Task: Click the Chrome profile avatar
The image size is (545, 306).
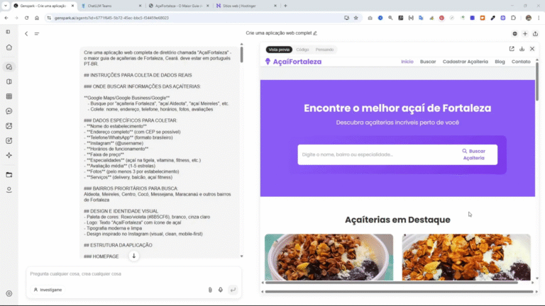Action: point(528,18)
